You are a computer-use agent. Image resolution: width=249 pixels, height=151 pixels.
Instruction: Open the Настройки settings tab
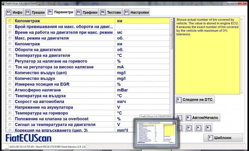(136, 12)
